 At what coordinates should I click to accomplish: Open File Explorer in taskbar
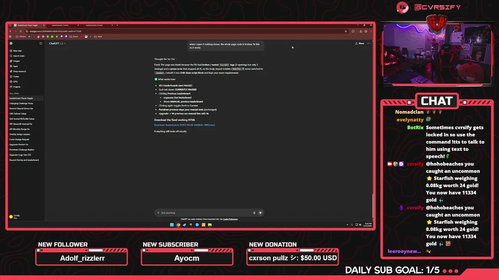pos(210,225)
